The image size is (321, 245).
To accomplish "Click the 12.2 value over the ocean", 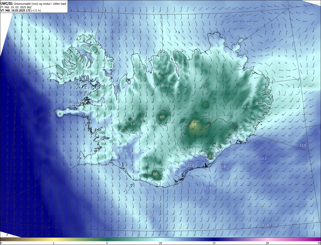I will tap(249, 24).
